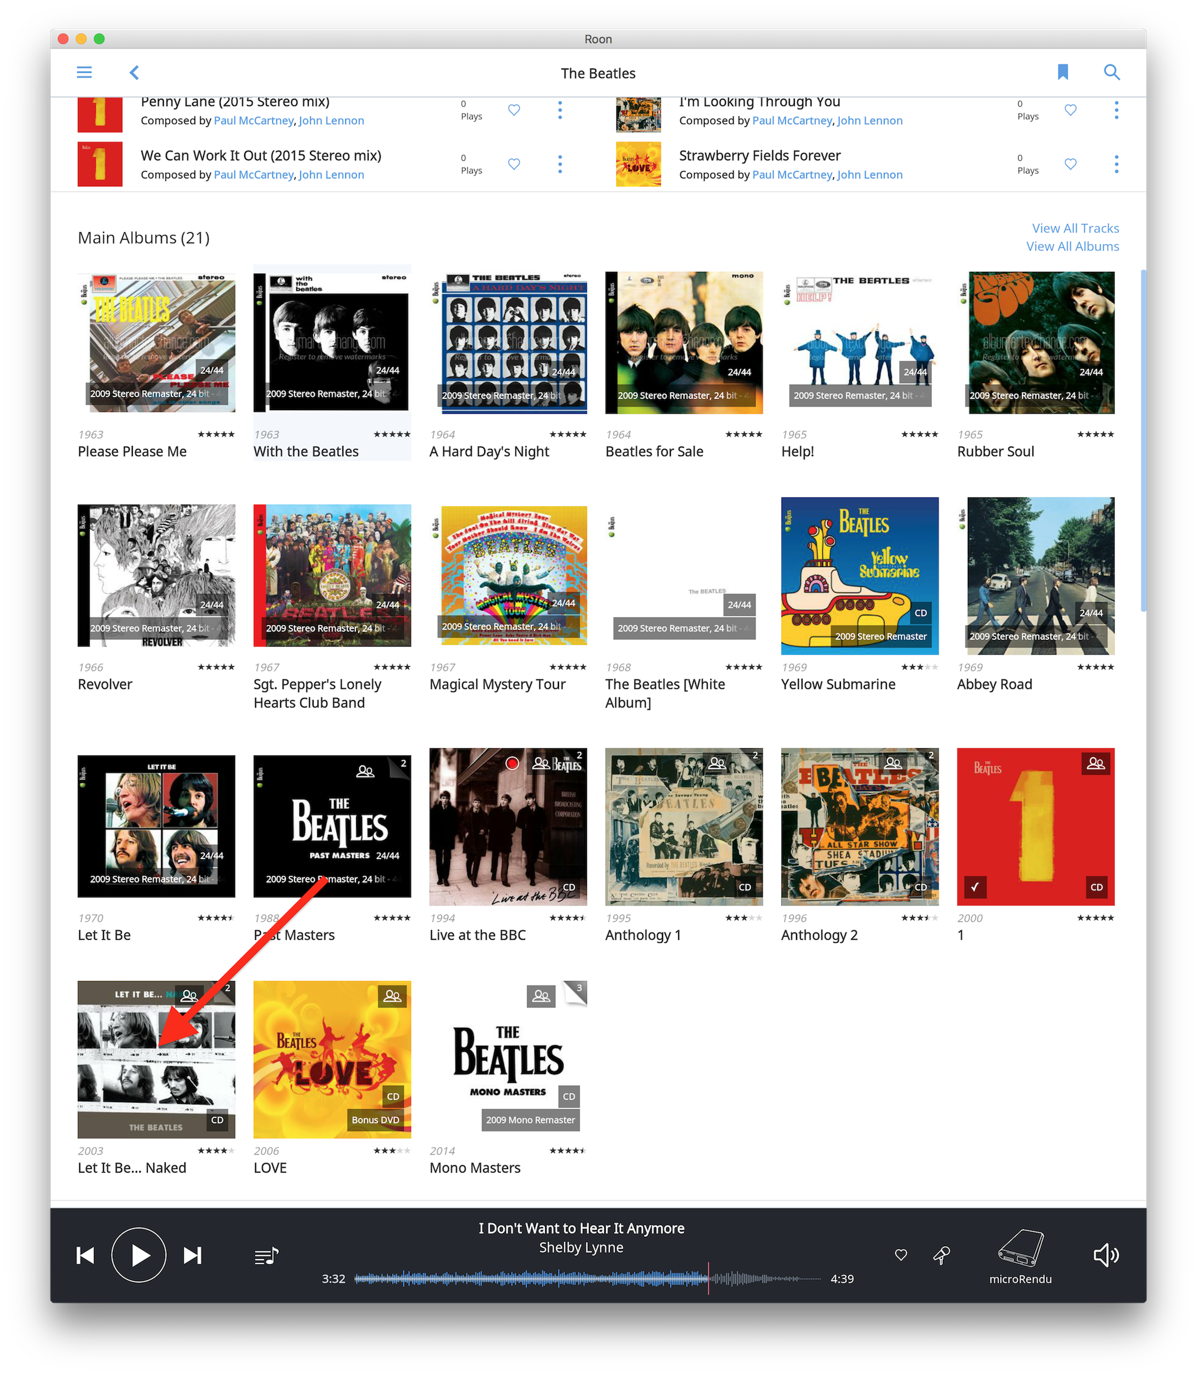This screenshot has height=1375, width=1197.
Task: Open Yellow Submarine album cover
Action: click(x=859, y=575)
